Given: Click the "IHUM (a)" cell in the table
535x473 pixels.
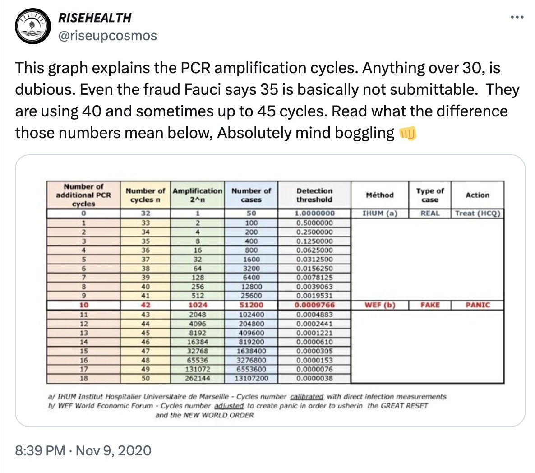Looking at the screenshot, I should point(380,213).
